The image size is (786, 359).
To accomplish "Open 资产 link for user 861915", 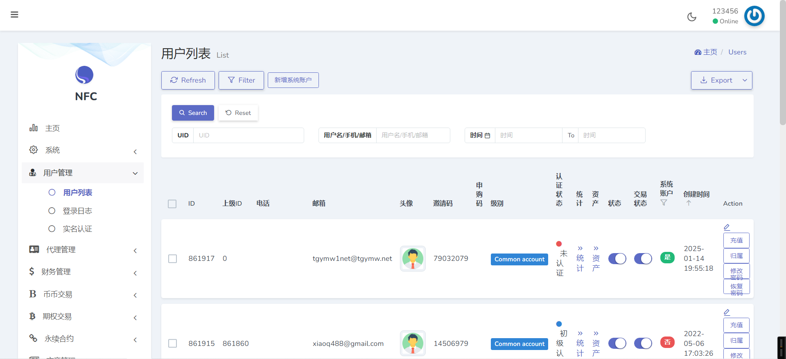I will click(596, 343).
